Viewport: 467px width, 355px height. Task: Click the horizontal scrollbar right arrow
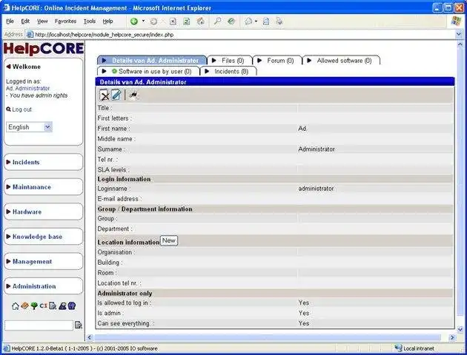pyautogui.click(x=452, y=337)
